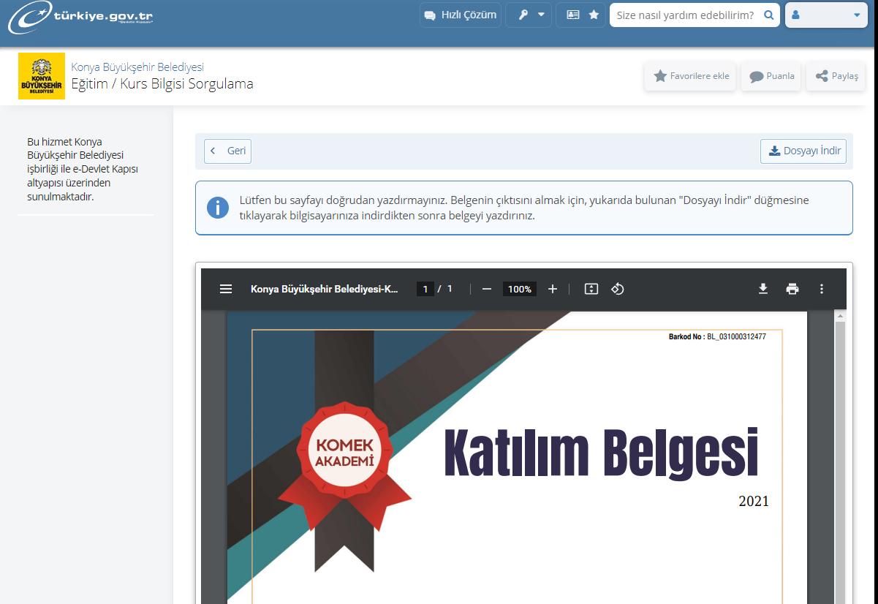878x604 pixels.
Task: Print the PDF with printer icon
Action: 792,289
